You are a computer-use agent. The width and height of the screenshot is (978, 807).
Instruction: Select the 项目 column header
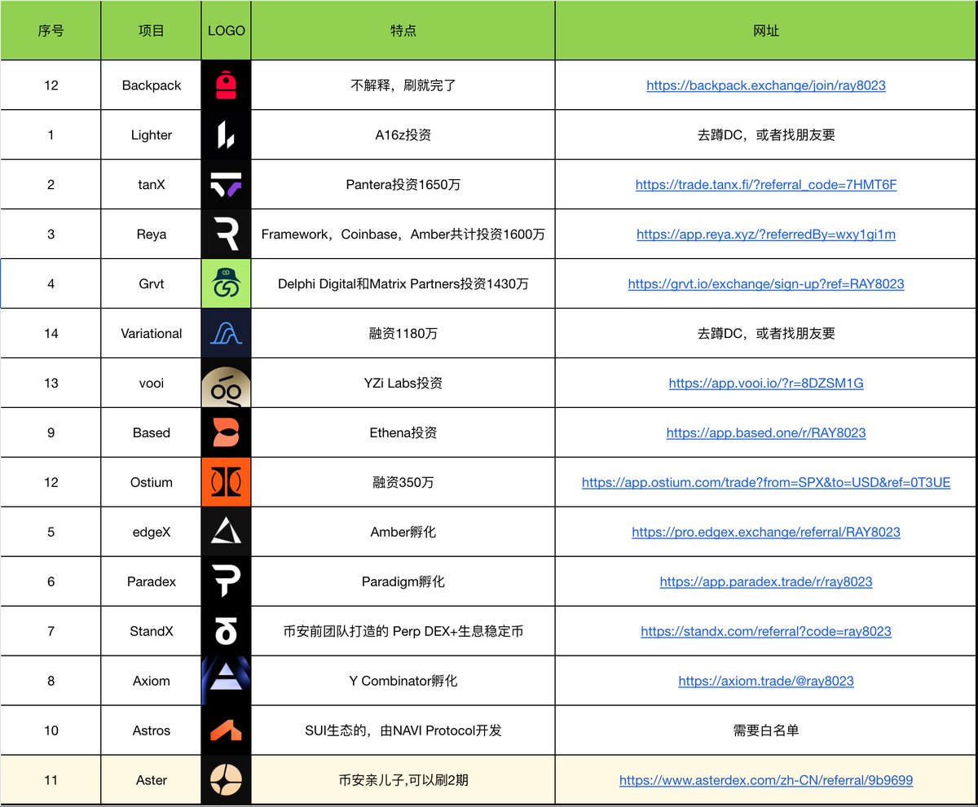(x=151, y=31)
